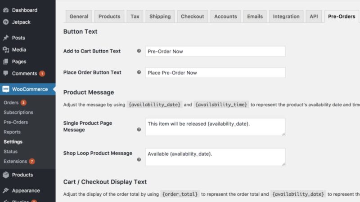
Task: Click resize handle of Shop Loop Message textarea
Action: coord(283,164)
